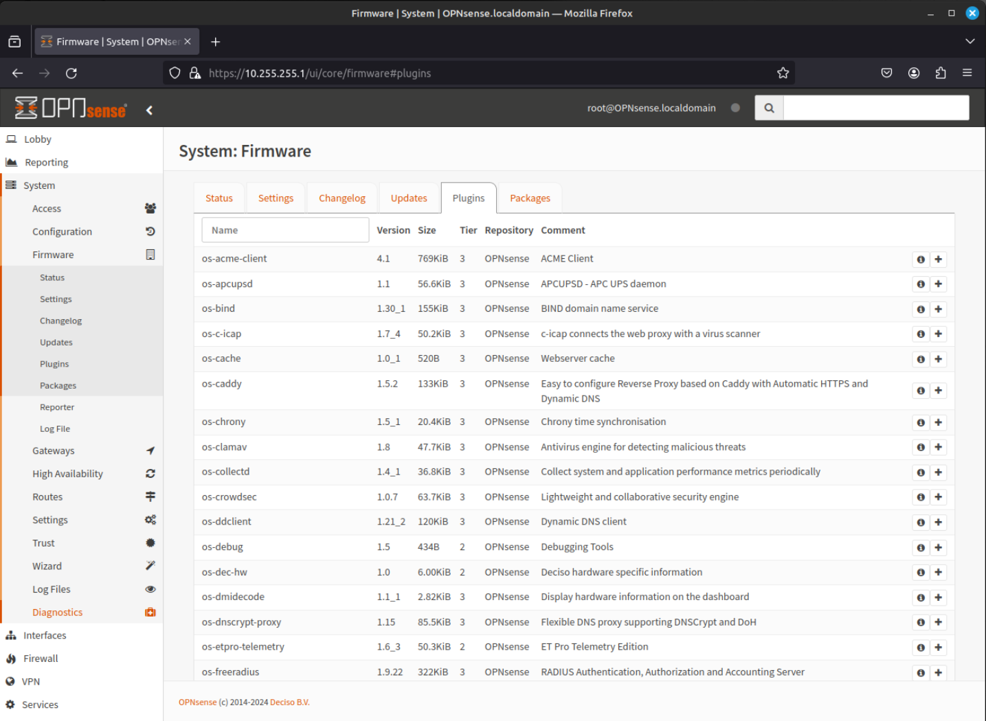This screenshot has height=721, width=986.
Task: Open Log File under Firmware
Action: point(82,429)
